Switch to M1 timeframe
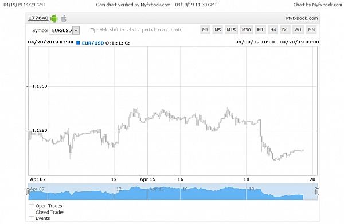This screenshot has height=224, width=344. click(205, 30)
